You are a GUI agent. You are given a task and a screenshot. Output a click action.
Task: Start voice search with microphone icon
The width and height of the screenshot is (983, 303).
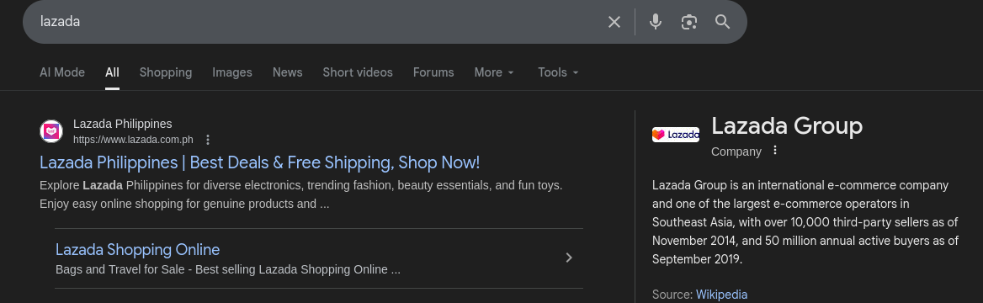[x=655, y=22]
